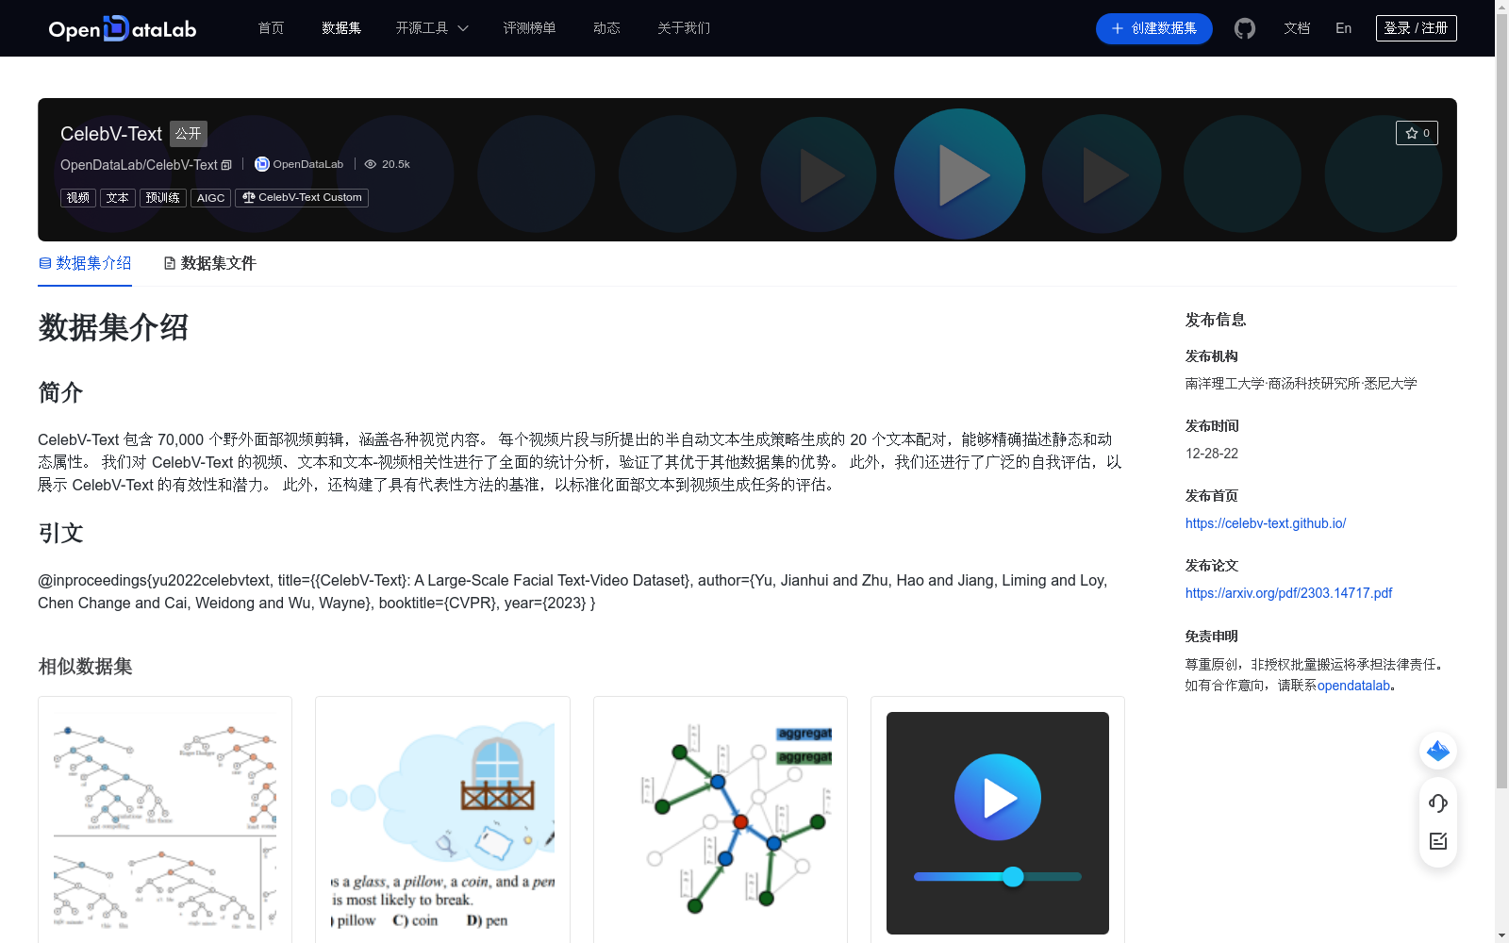The image size is (1509, 943).
Task: Click slider knob on video dataset card
Action: [x=1013, y=876]
